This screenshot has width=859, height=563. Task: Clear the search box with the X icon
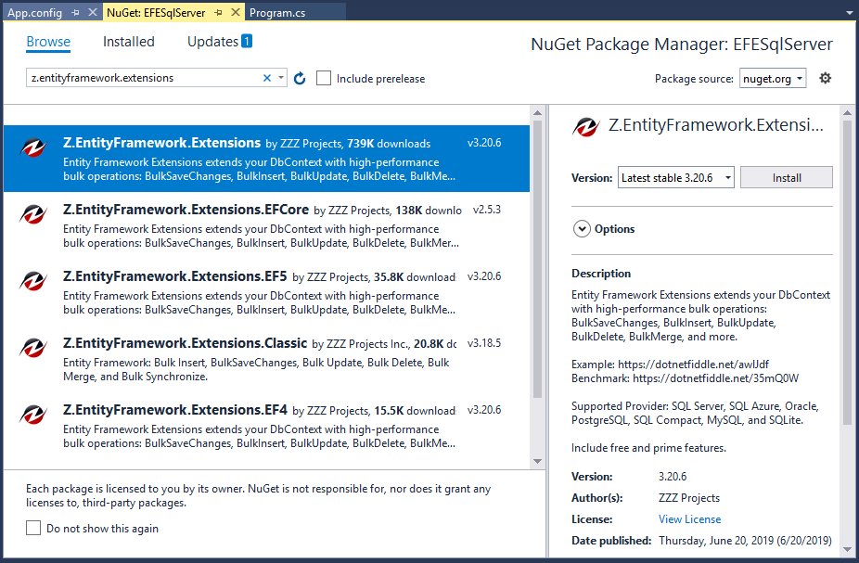click(x=267, y=78)
